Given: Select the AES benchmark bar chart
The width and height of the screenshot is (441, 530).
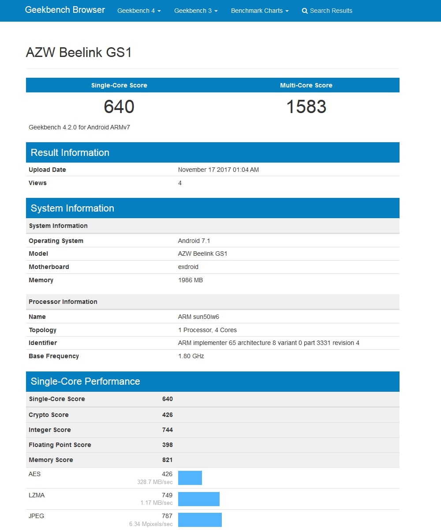Looking at the screenshot, I should tap(190, 477).
